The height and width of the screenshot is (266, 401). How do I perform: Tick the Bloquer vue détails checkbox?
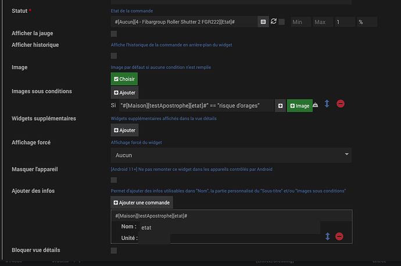(114, 250)
